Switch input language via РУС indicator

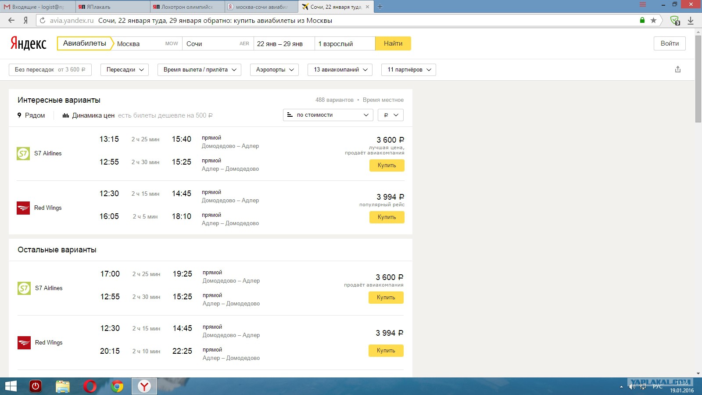[657, 387]
